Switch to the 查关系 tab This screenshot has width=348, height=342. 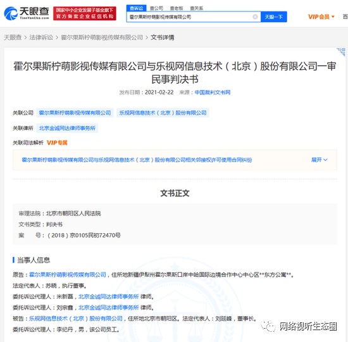[x=196, y=8]
